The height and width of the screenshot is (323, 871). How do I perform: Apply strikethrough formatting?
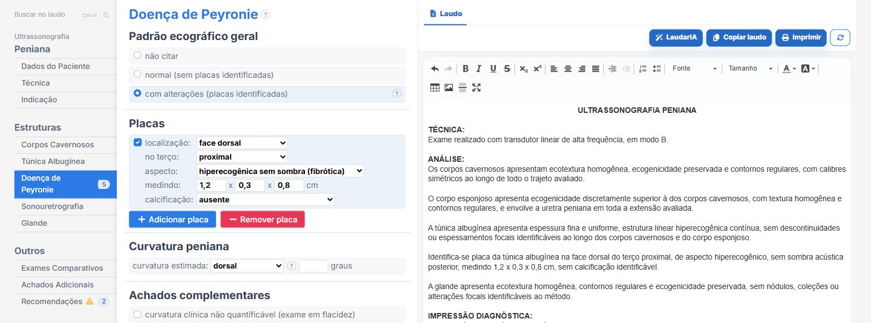click(507, 69)
